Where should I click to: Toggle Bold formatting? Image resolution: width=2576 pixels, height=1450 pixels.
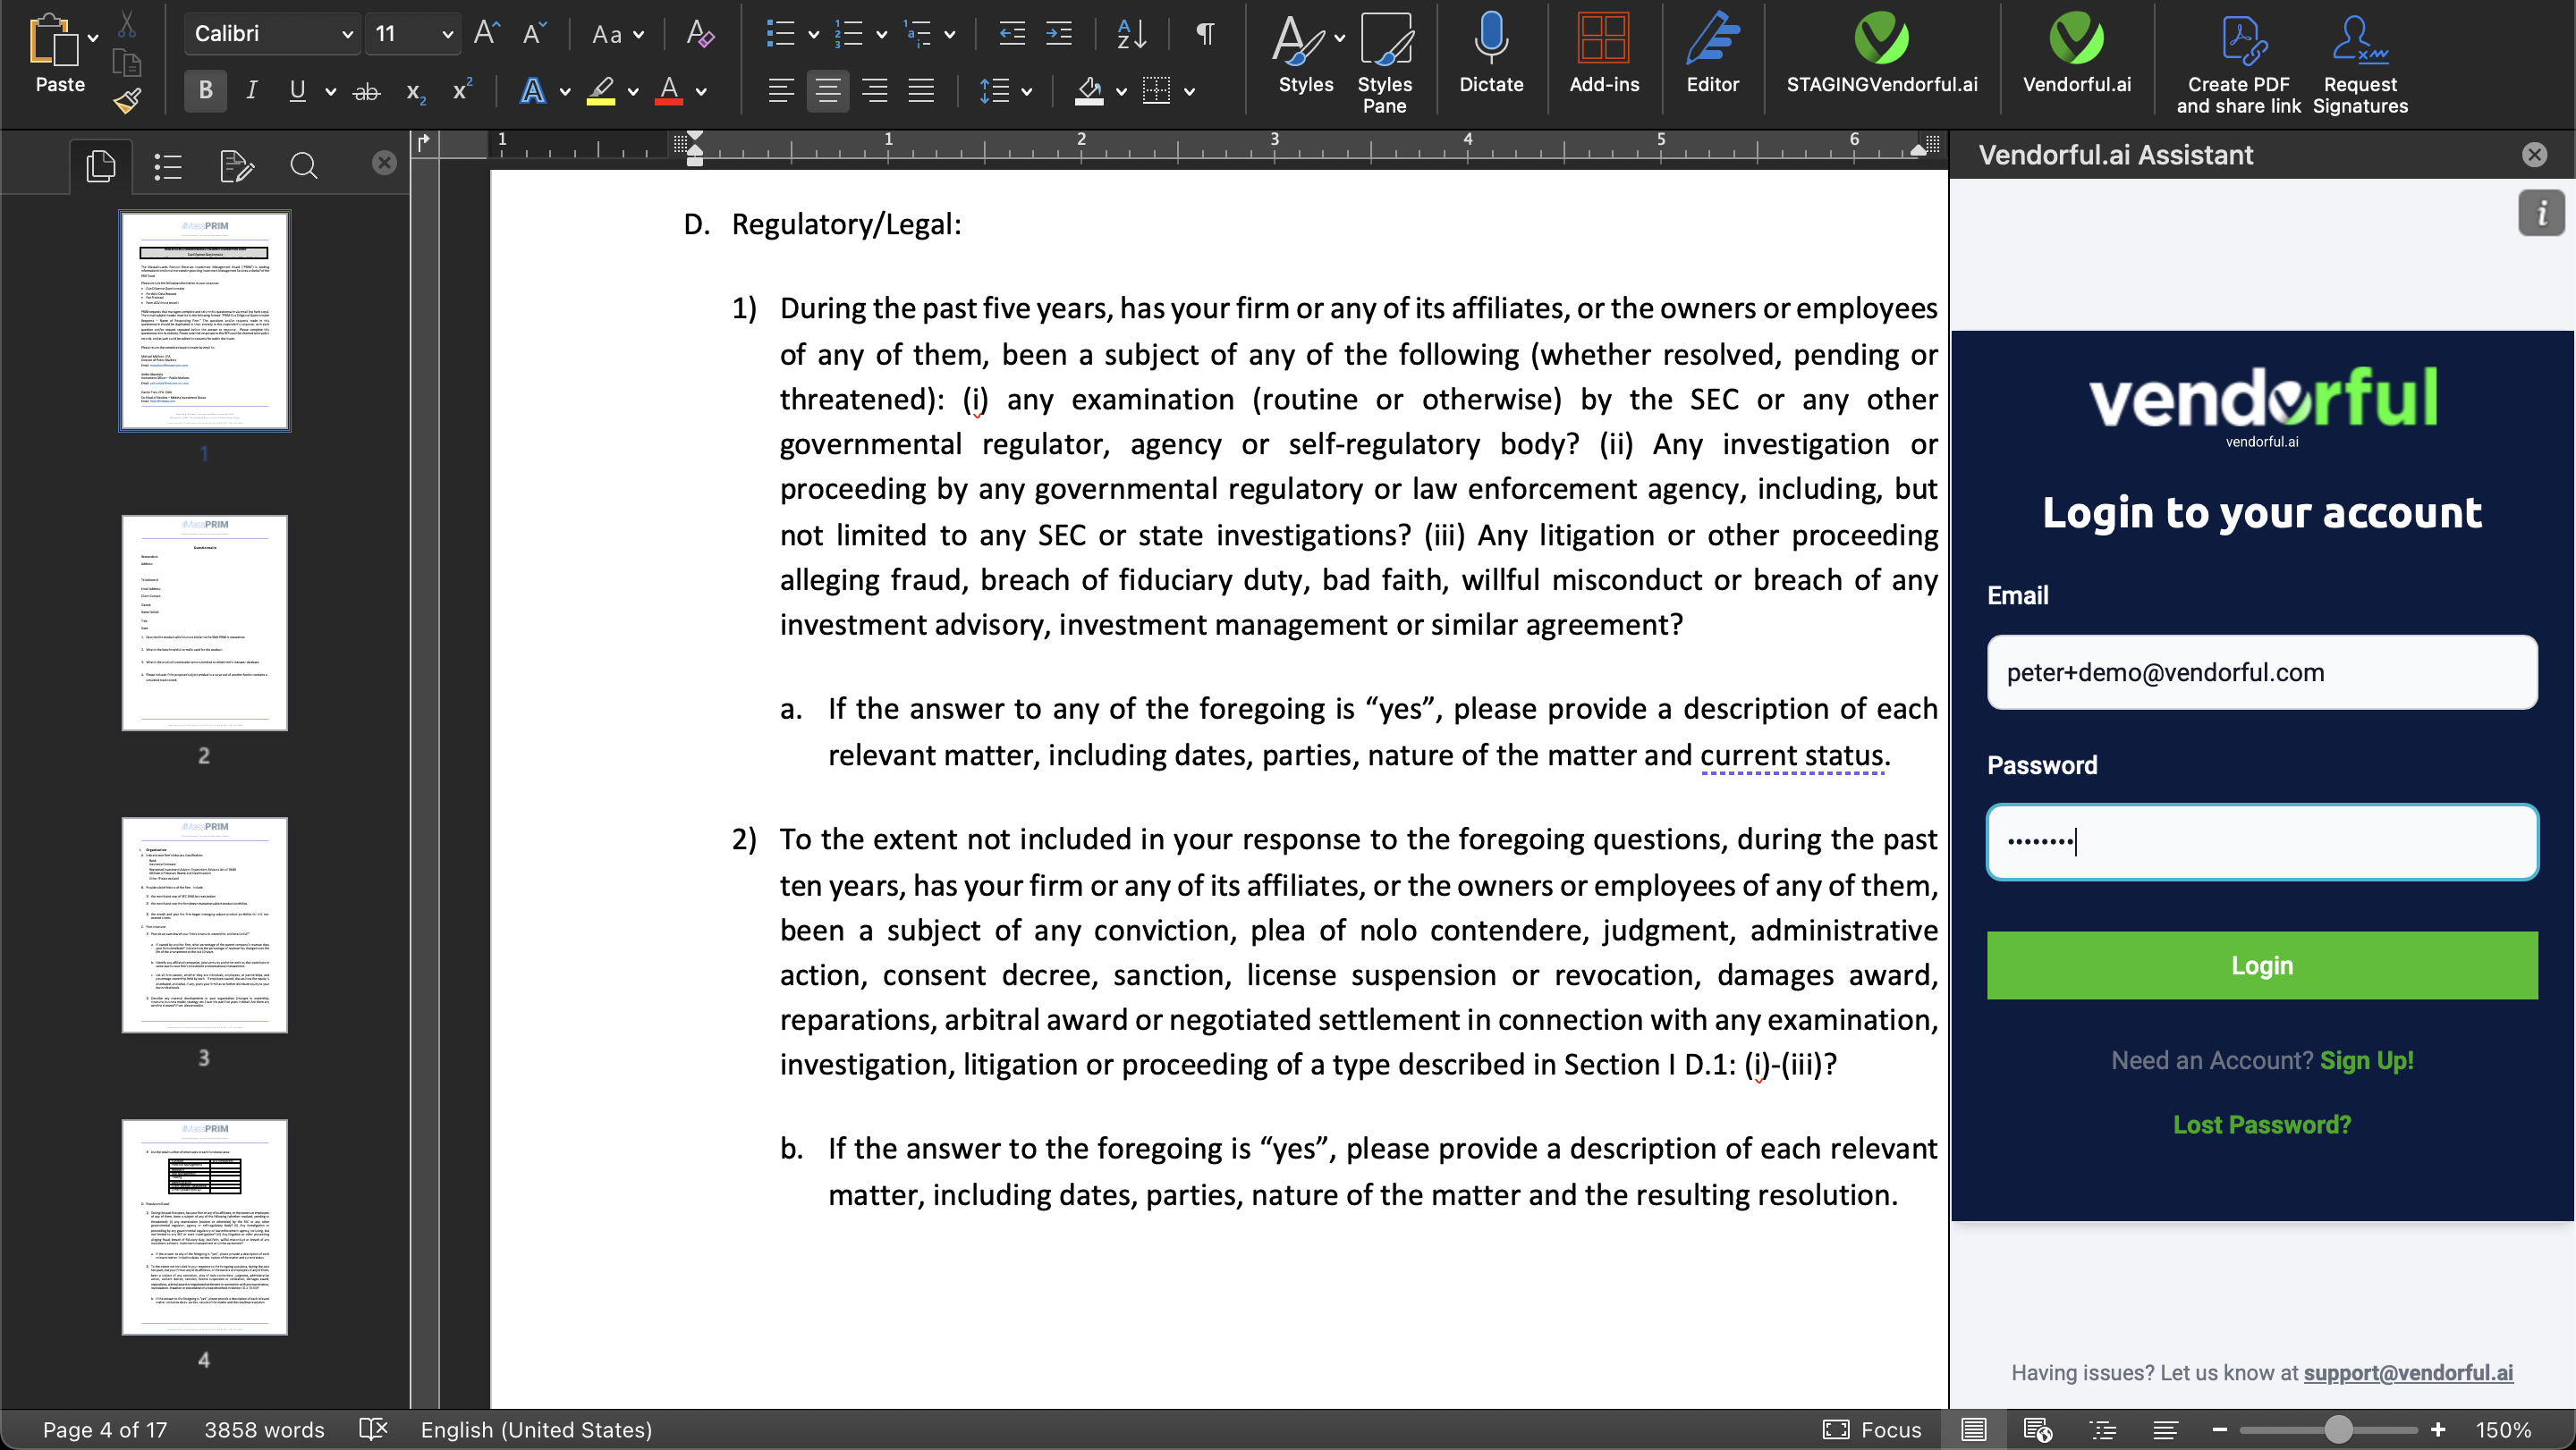205,91
